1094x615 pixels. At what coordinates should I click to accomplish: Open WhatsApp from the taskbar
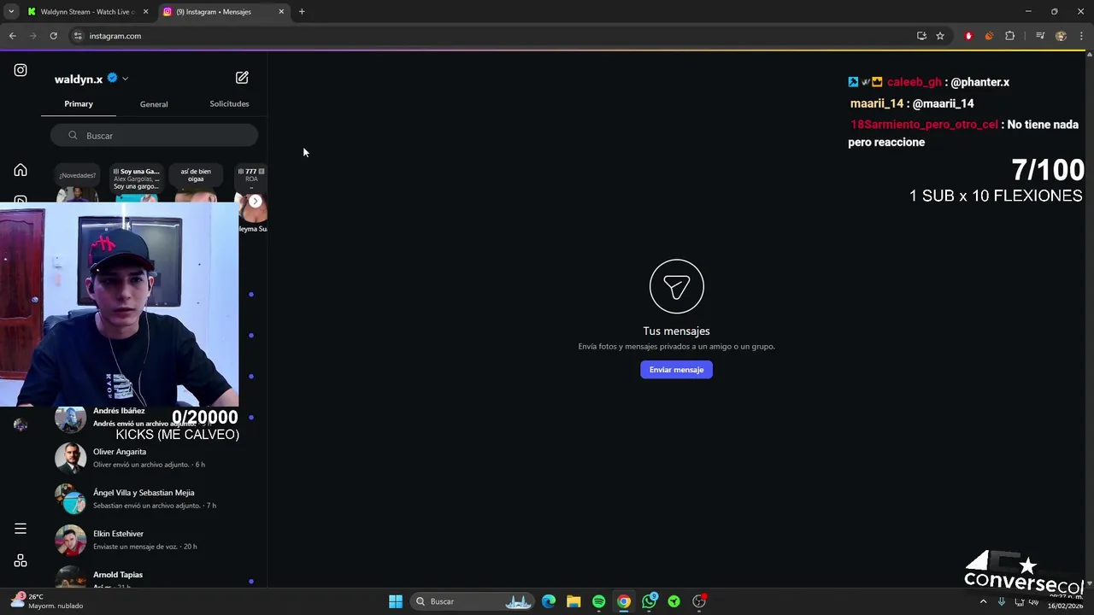[x=649, y=601]
